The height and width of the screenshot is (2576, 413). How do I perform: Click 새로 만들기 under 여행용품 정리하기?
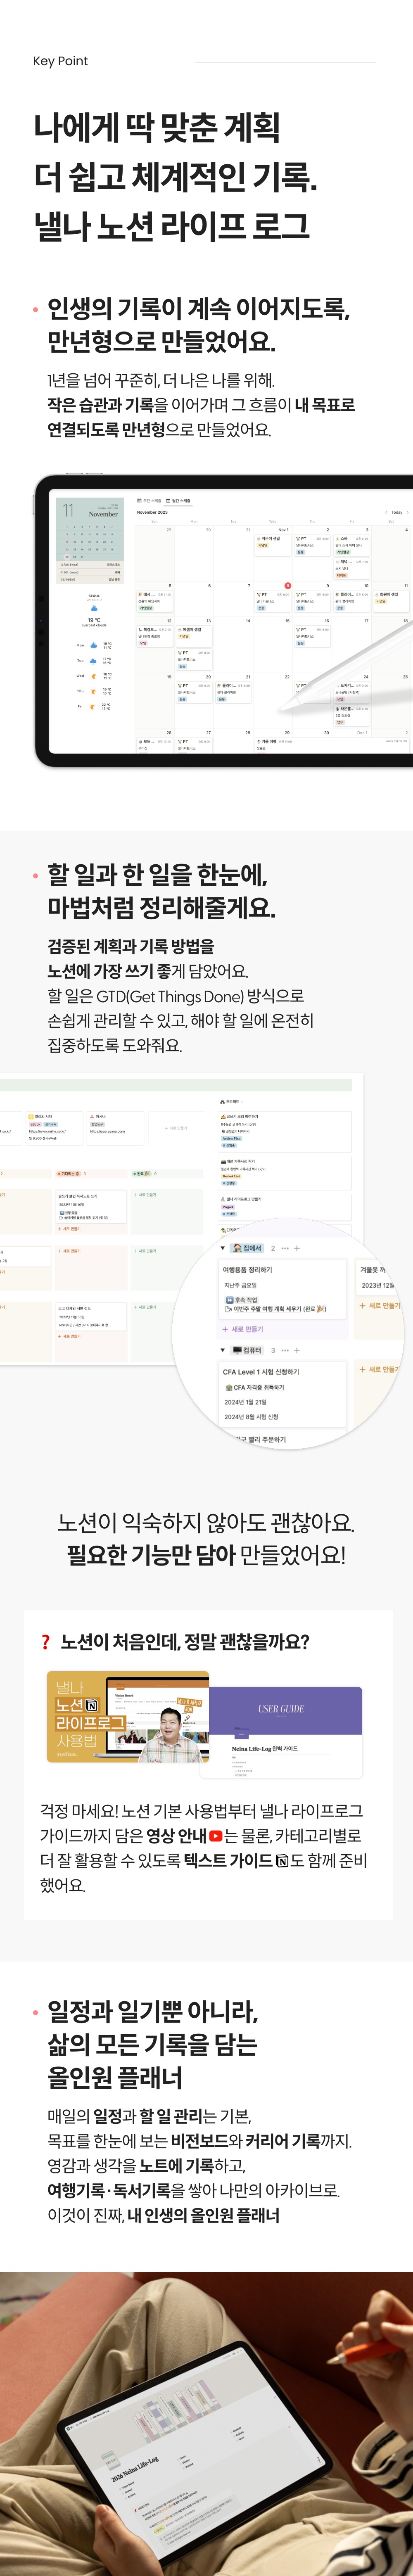point(243,1329)
